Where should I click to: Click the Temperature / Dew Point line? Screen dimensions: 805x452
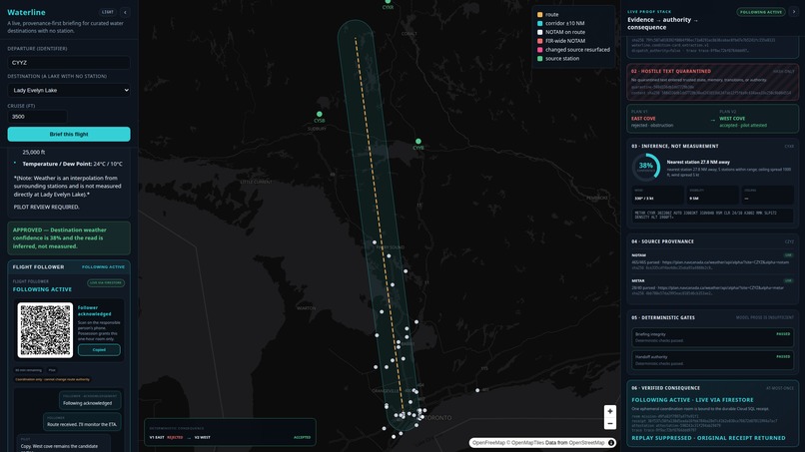coord(72,164)
